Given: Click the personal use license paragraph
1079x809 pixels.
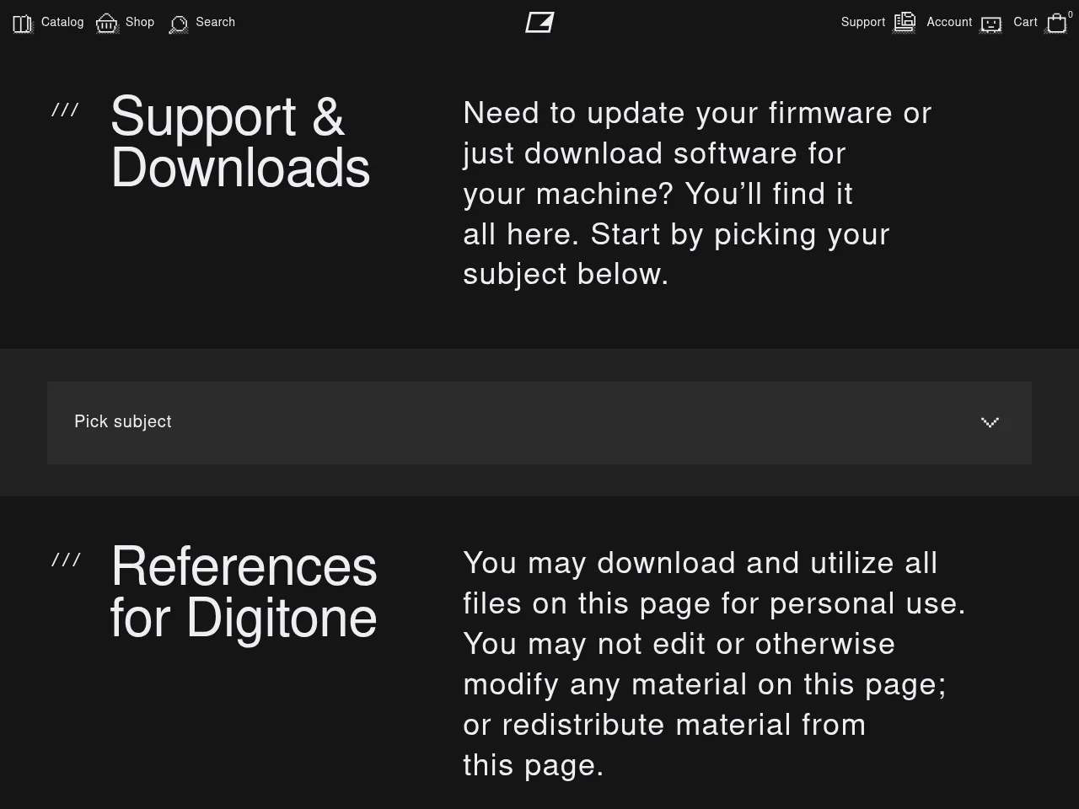Looking at the screenshot, I should click(x=714, y=664).
